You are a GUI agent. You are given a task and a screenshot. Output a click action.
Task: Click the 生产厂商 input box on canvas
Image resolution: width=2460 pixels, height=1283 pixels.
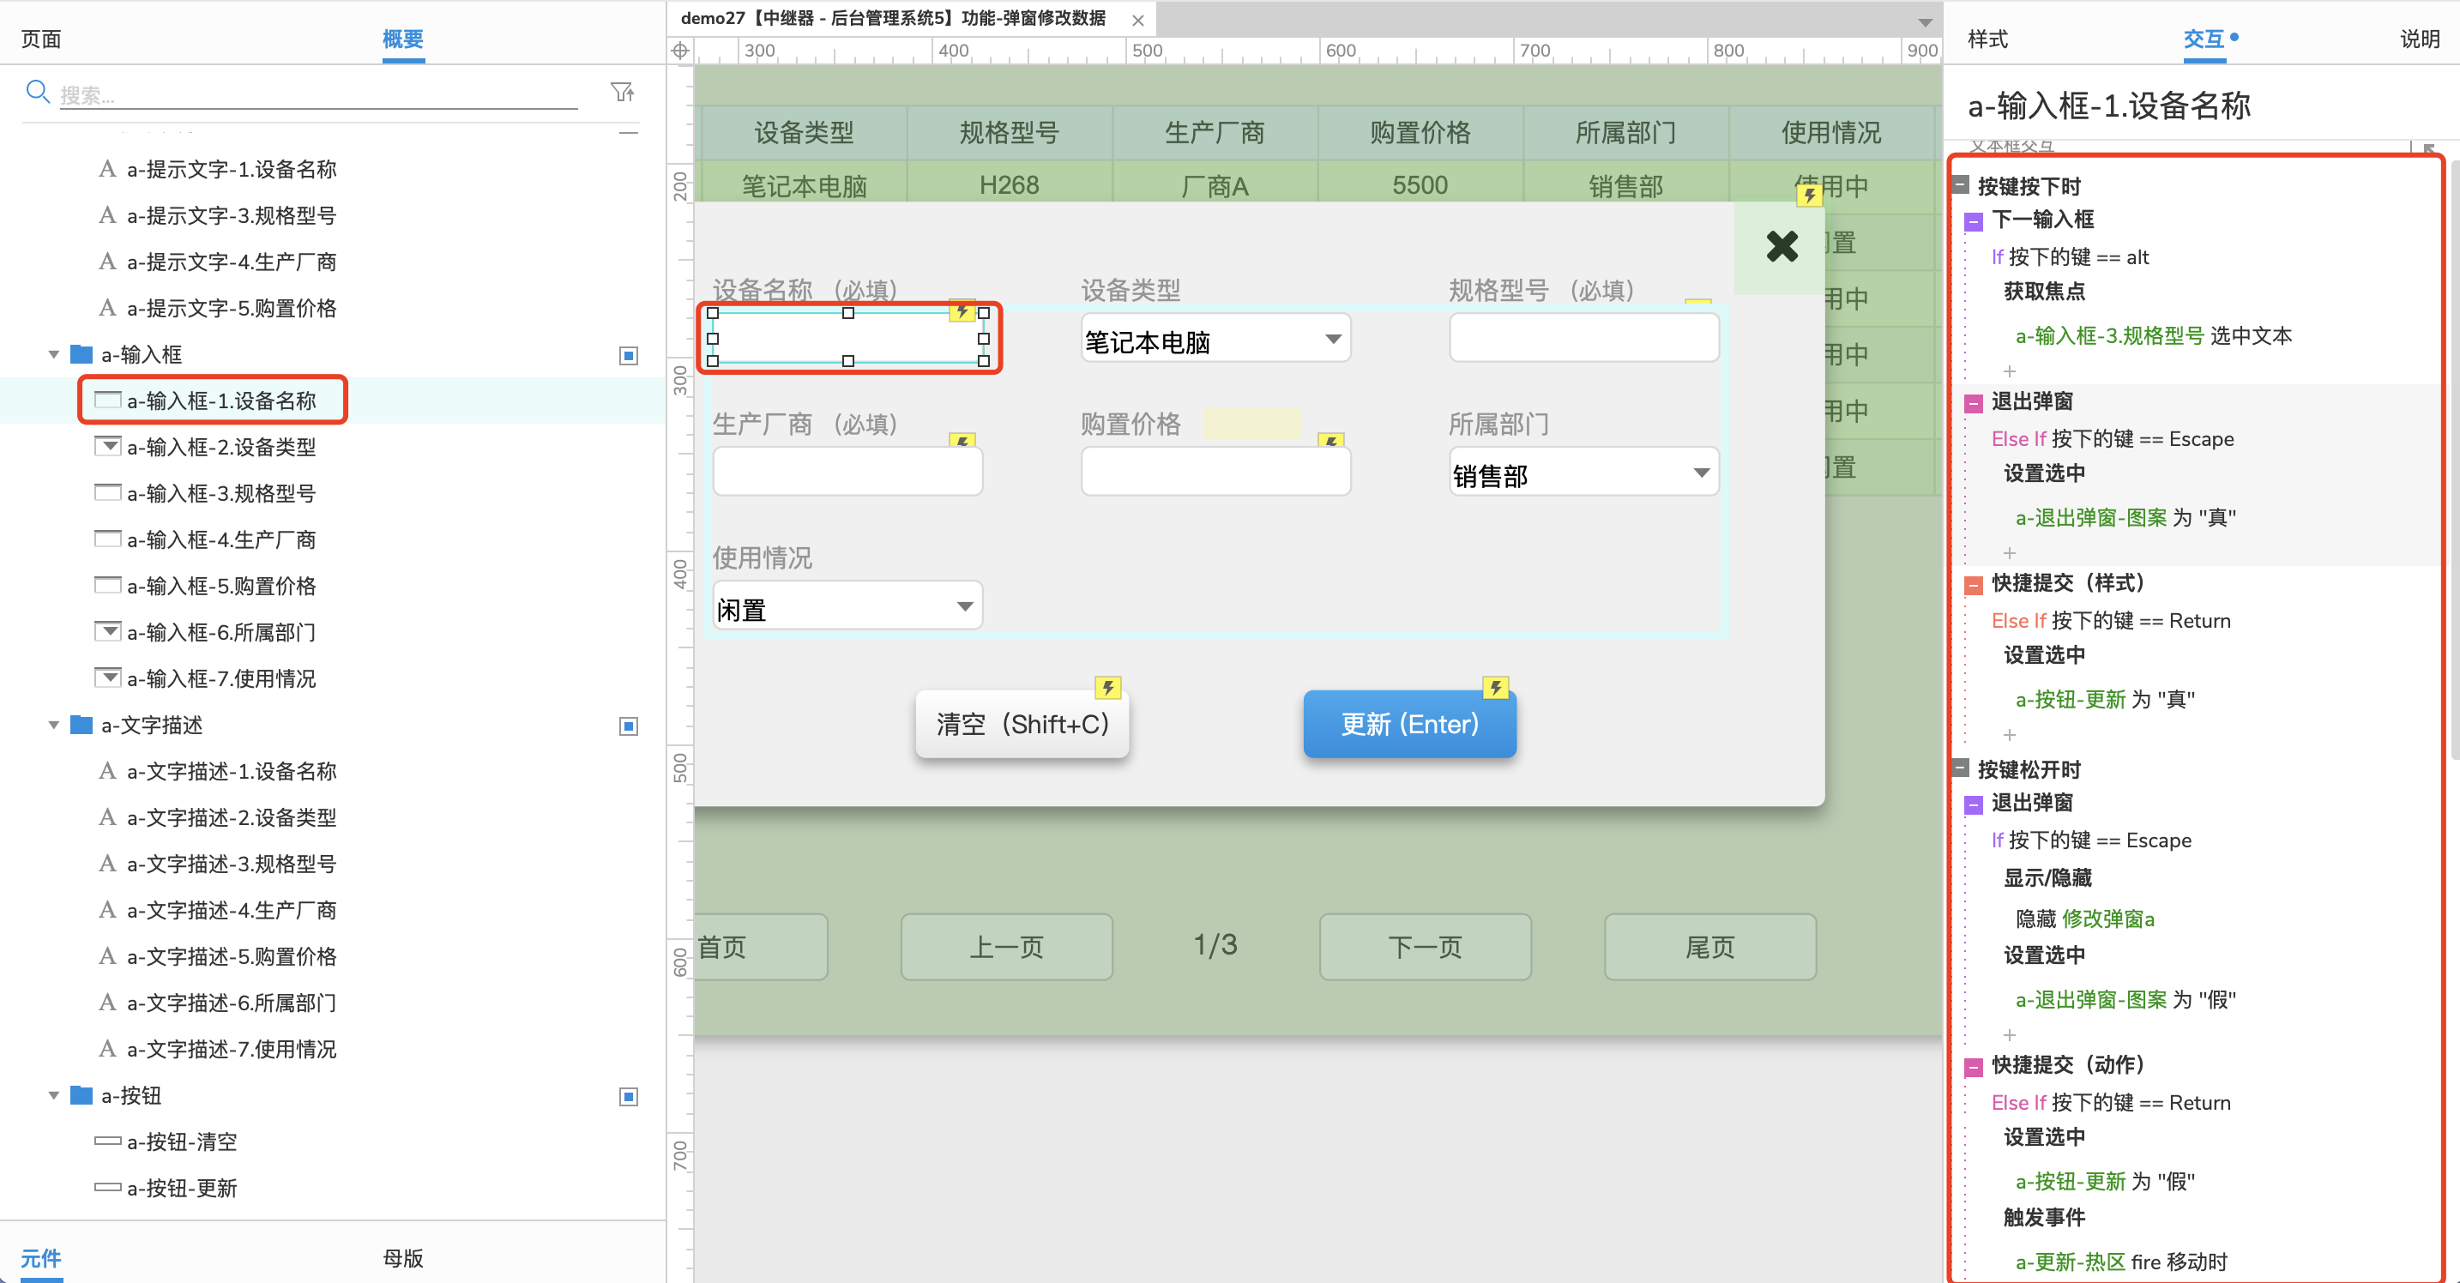pyautogui.click(x=847, y=472)
